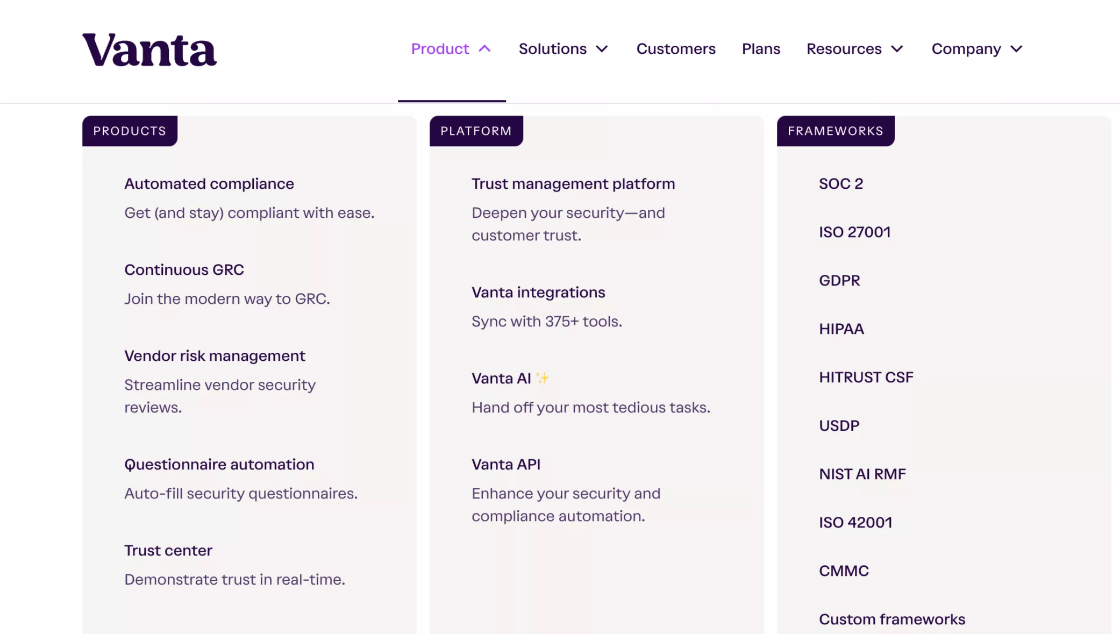Expand the Company dropdown chevron
Screen dimensions: 1120x634
tap(1016, 49)
